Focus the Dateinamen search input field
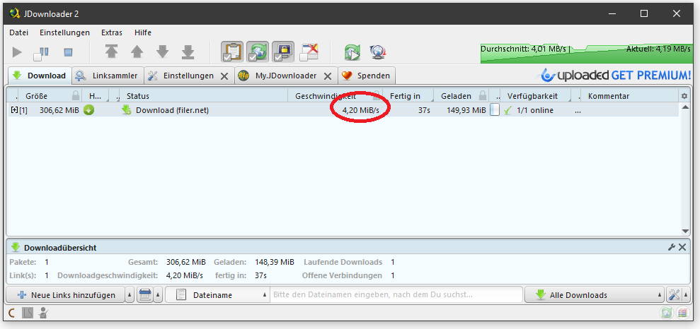 point(396,294)
